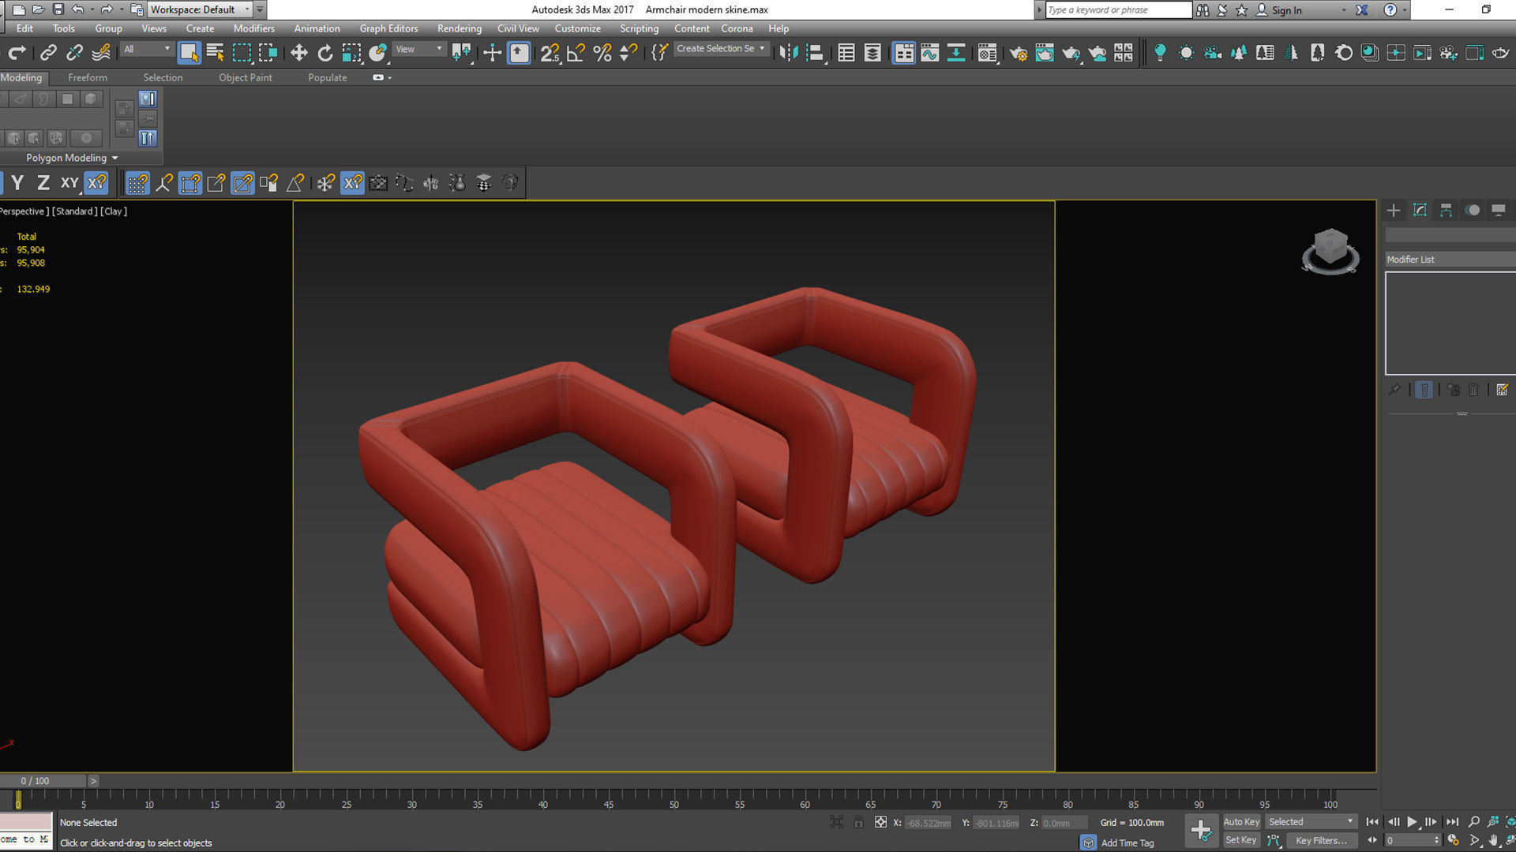Open the Scene Explorer toggle
This screenshot has height=852, width=1516.
(846, 53)
